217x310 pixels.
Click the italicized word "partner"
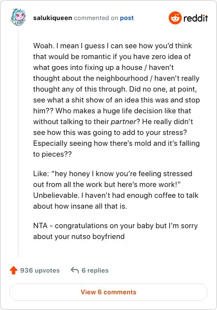(124, 122)
